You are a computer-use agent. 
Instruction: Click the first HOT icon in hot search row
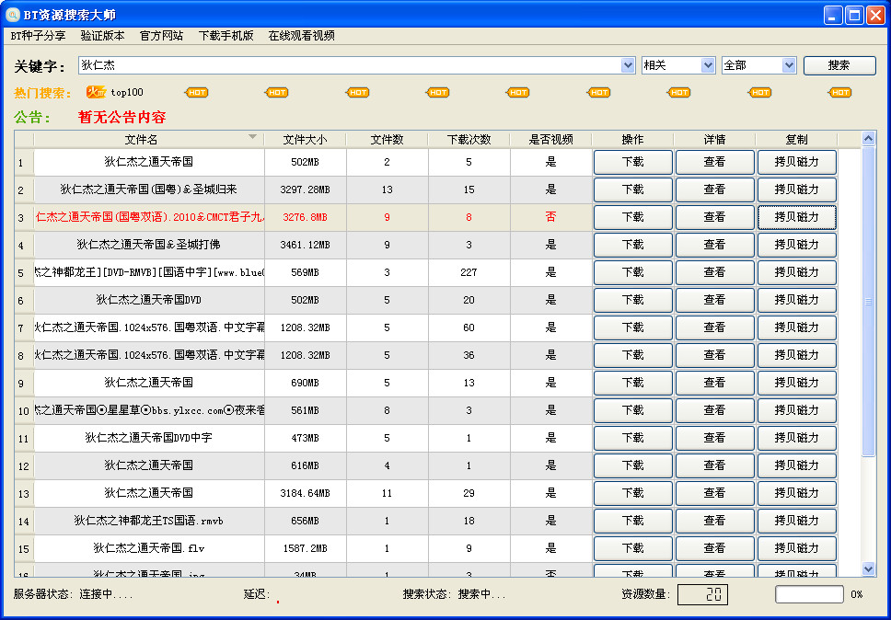click(199, 92)
